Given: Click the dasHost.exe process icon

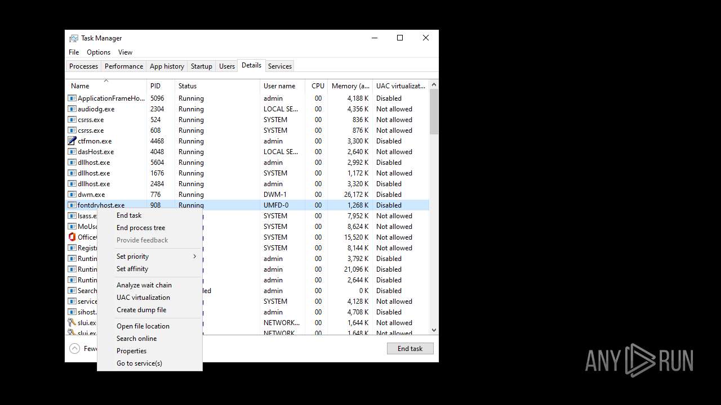Looking at the screenshot, I should [x=72, y=152].
